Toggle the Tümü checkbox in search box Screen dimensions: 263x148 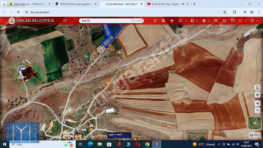click(133, 21)
